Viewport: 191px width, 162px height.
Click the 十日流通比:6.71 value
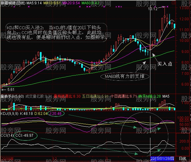tap(124, 96)
